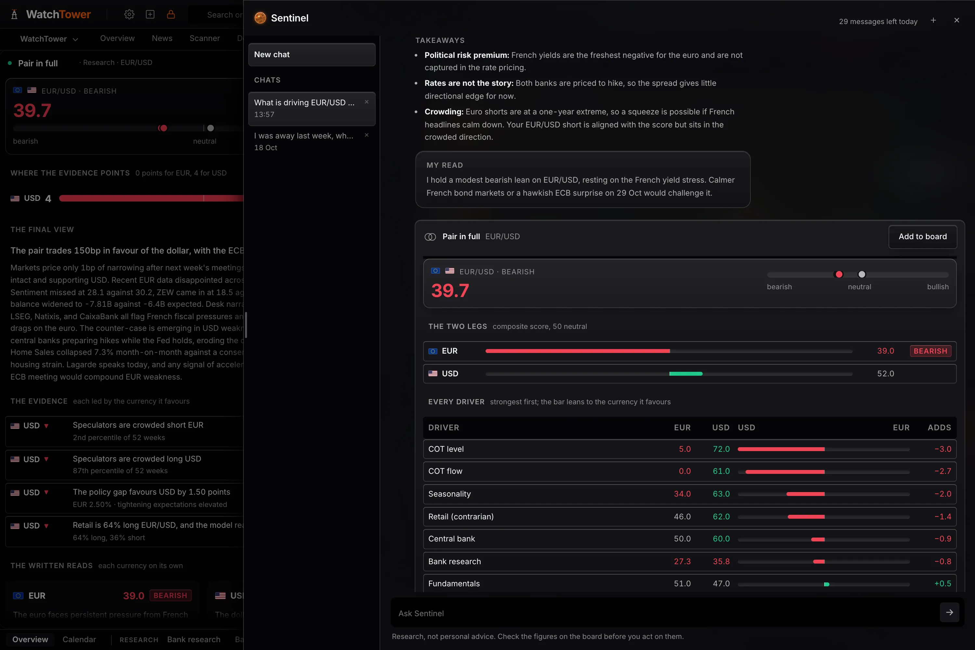975x650 pixels.
Task: Switch to the Overview top tab
Action: coord(117,38)
